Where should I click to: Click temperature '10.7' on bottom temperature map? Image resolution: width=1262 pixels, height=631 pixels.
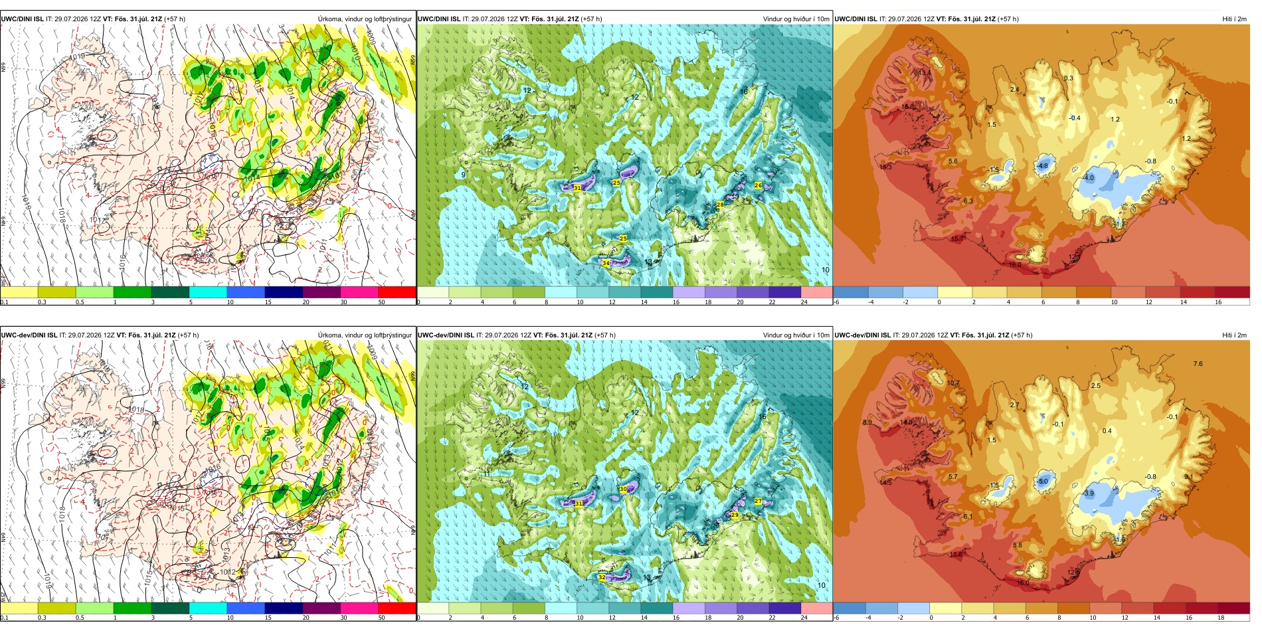point(953,383)
